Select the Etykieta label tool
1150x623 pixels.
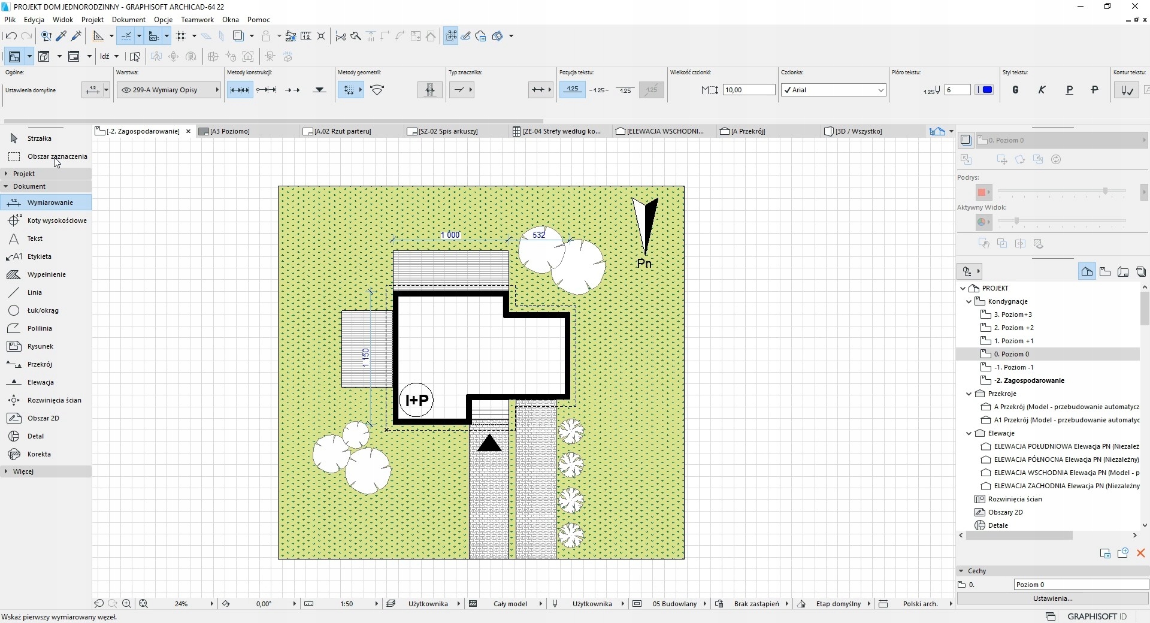(39, 256)
